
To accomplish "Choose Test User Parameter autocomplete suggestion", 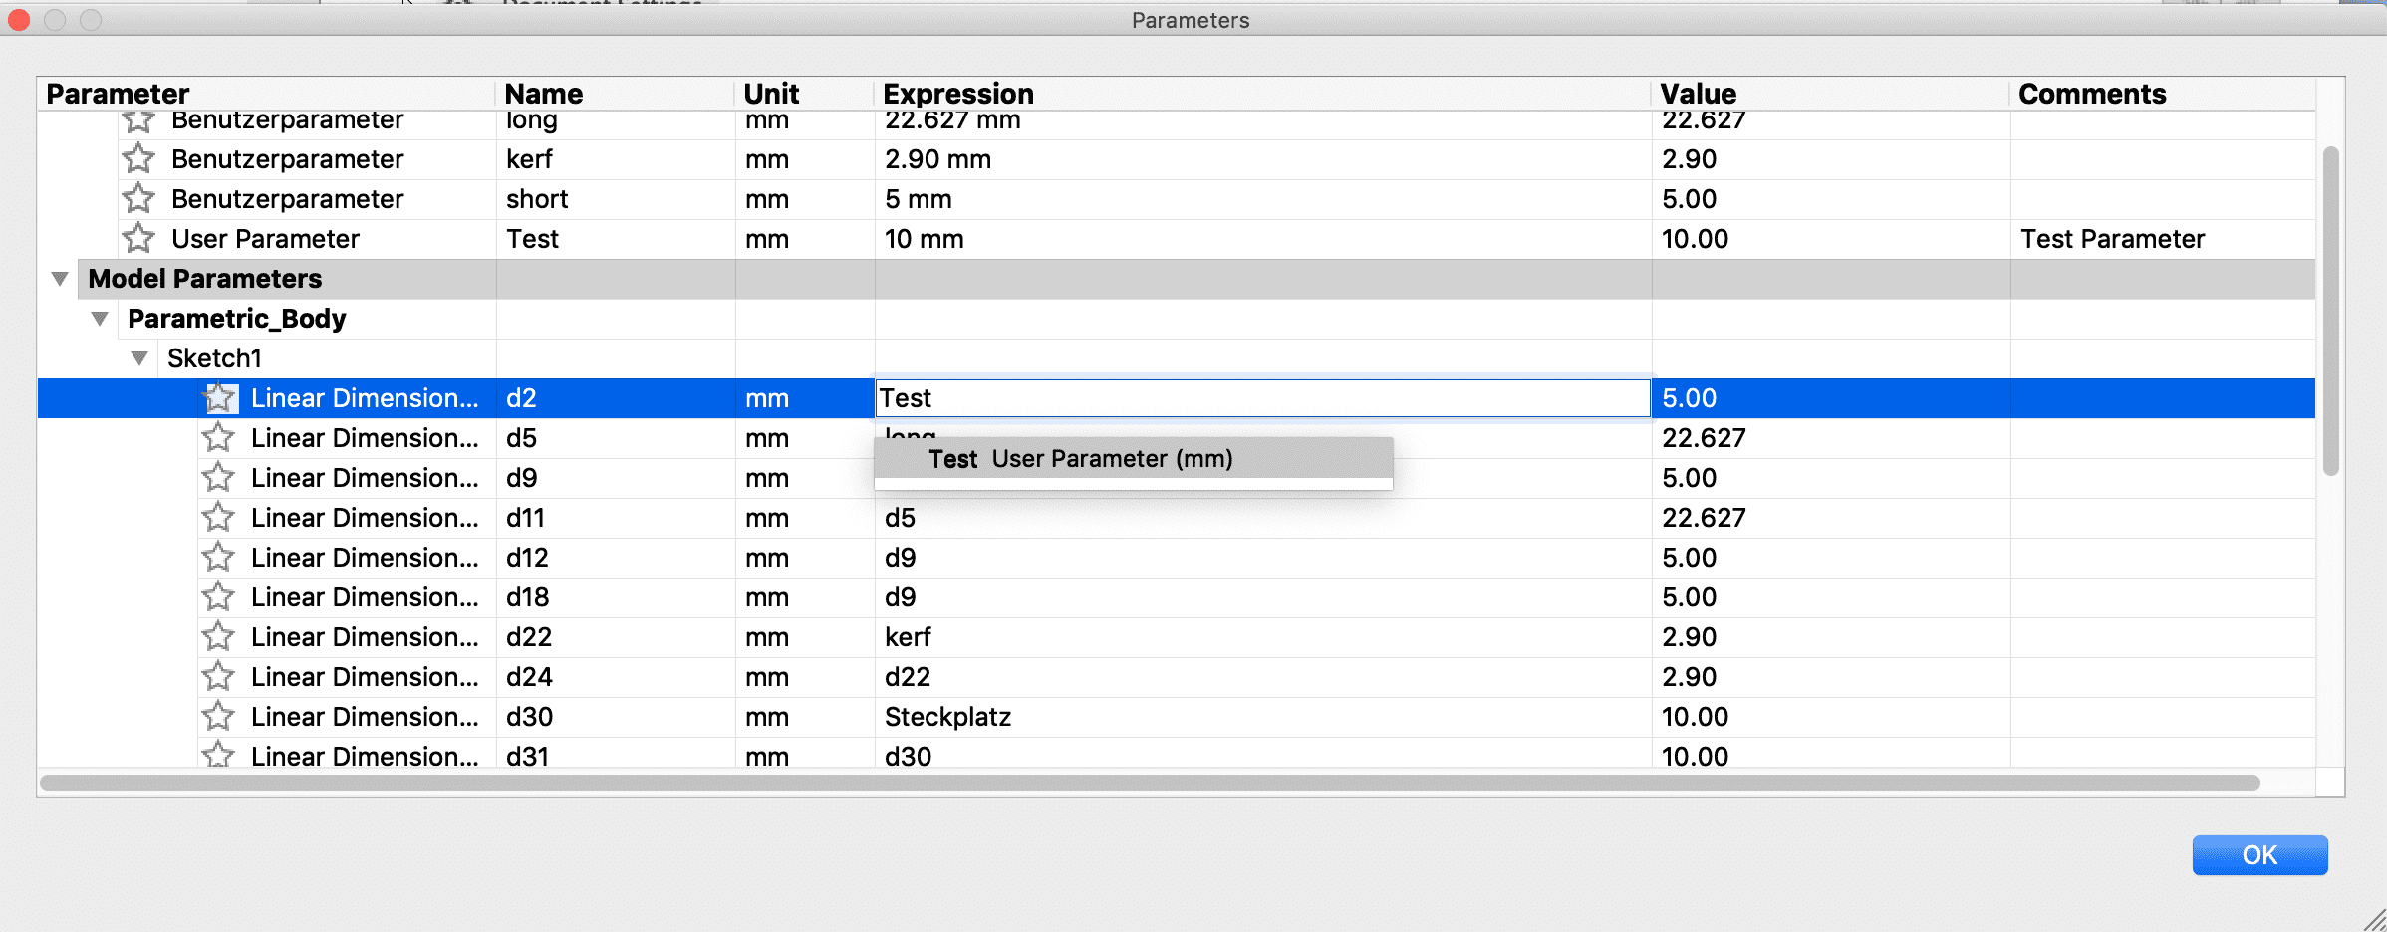I will pyautogui.click(x=1080, y=459).
